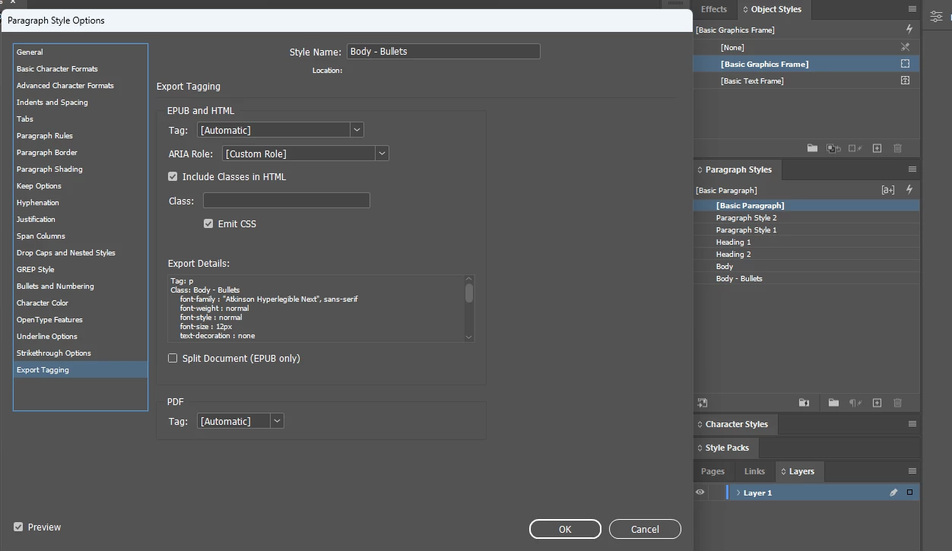This screenshot has width=952, height=551.
Task: Click the Export Details scroll down arrow
Action: 469,337
